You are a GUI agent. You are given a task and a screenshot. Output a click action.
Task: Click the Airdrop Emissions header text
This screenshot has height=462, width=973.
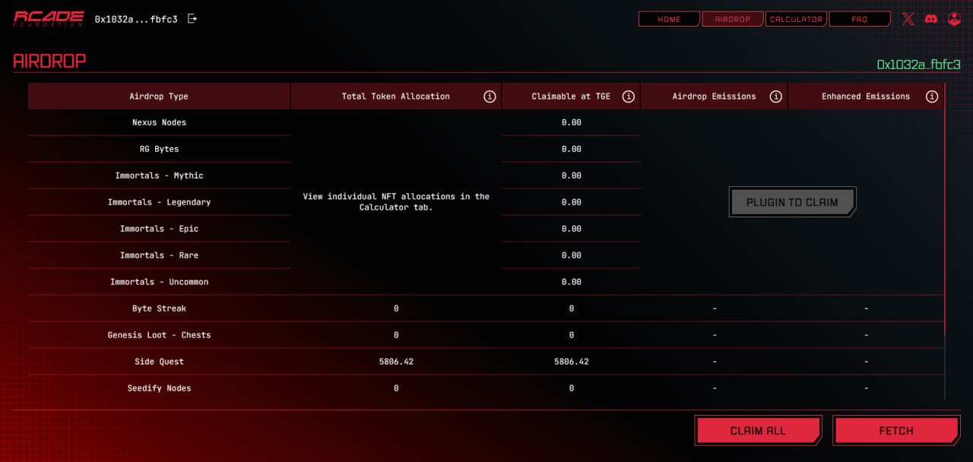pyautogui.click(x=715, y=97)
